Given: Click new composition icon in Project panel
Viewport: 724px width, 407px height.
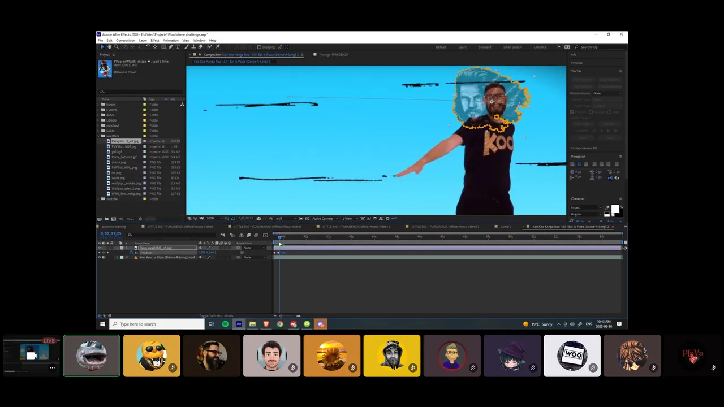Looking at the screenshot, I should point(113,219).
